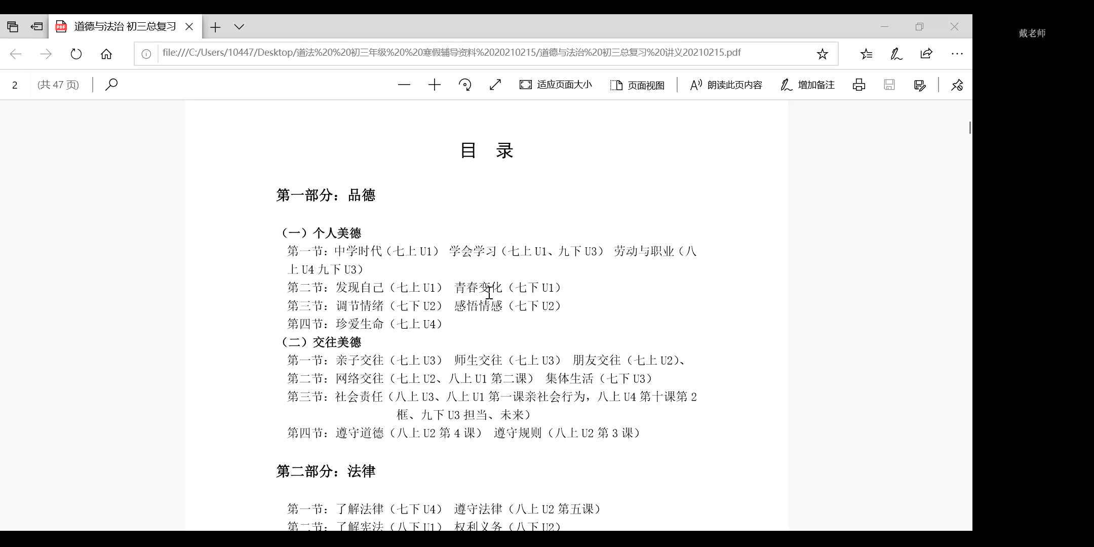The width and height of the screenshot is (1094, 547).
Task: Click 适应页面大小 button
Action: (556, 85)
